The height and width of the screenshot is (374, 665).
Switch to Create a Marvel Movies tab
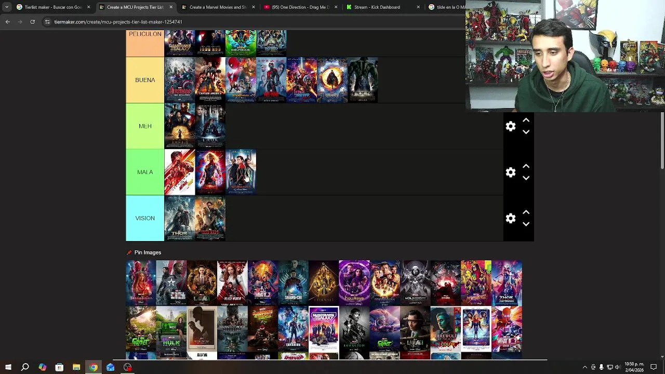tap(218, 7)
